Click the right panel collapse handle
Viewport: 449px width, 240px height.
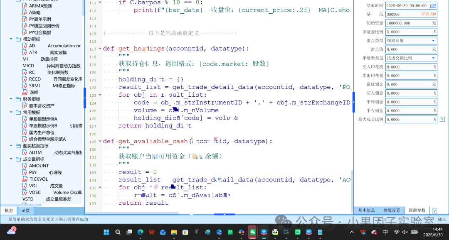coord(354,102)
